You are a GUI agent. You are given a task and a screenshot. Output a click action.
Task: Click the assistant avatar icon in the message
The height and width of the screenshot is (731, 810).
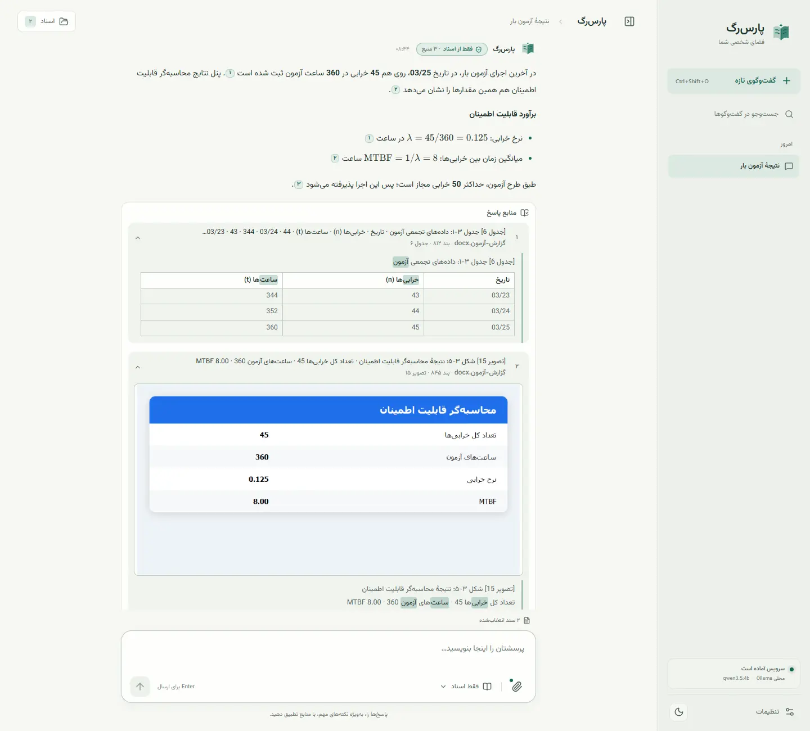click(528, 49)
